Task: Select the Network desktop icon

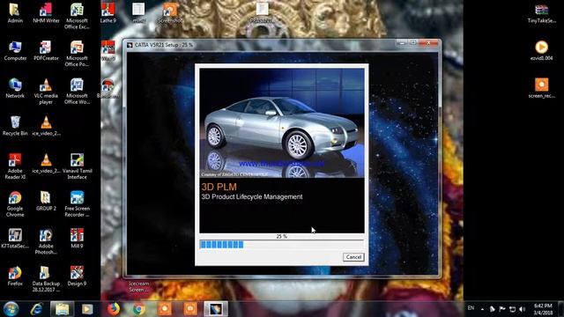Action: click(15, 88)
